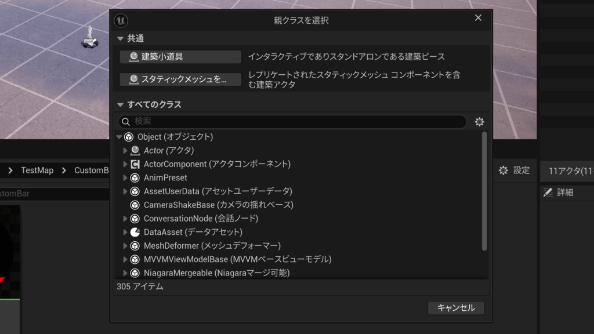Image resolution: width=594 pixels, height=334 pixels.
Task: Click 305 アイテム count text
Action: click(140, 286)
